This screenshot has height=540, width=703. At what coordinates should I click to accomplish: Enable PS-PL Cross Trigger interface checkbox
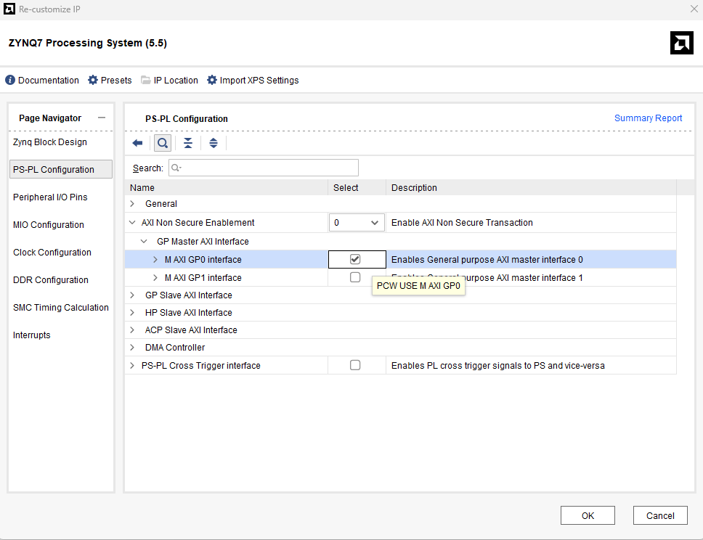(355, 365)
